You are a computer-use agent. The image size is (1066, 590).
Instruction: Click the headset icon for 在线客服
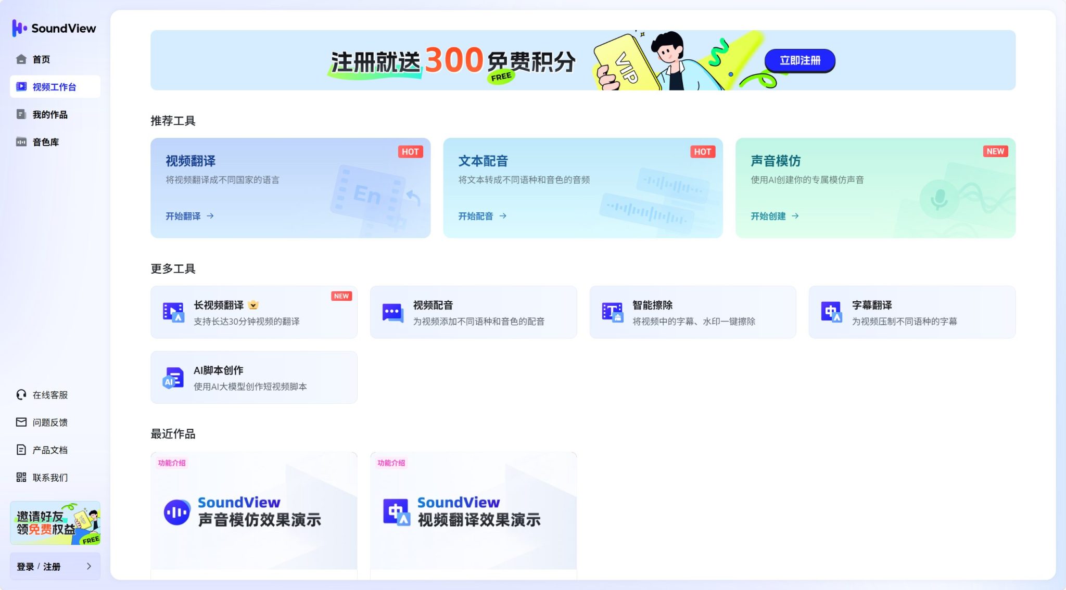coord(21,395)
